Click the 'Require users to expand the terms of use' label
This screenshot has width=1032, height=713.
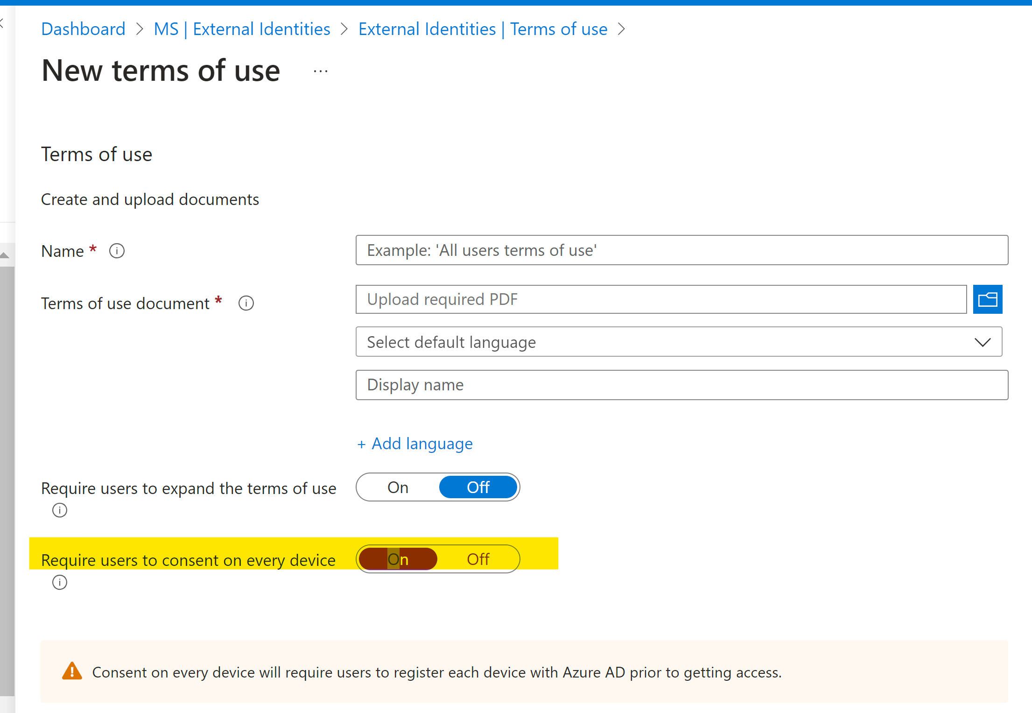pyautogui.click(x=189, y=488)
